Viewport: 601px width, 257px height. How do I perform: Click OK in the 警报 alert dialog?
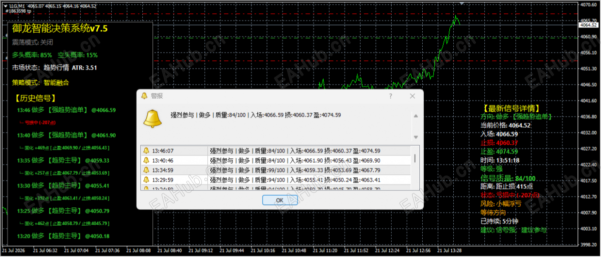point(280,200)
